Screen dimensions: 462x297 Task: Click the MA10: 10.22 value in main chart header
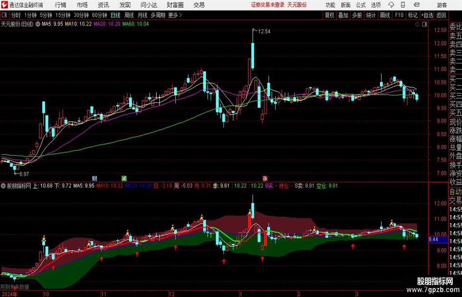coord(78,24)
